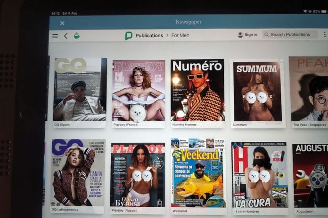Click the Newspaper title text
The image size is (328, 218).
(x=189, y=22)
